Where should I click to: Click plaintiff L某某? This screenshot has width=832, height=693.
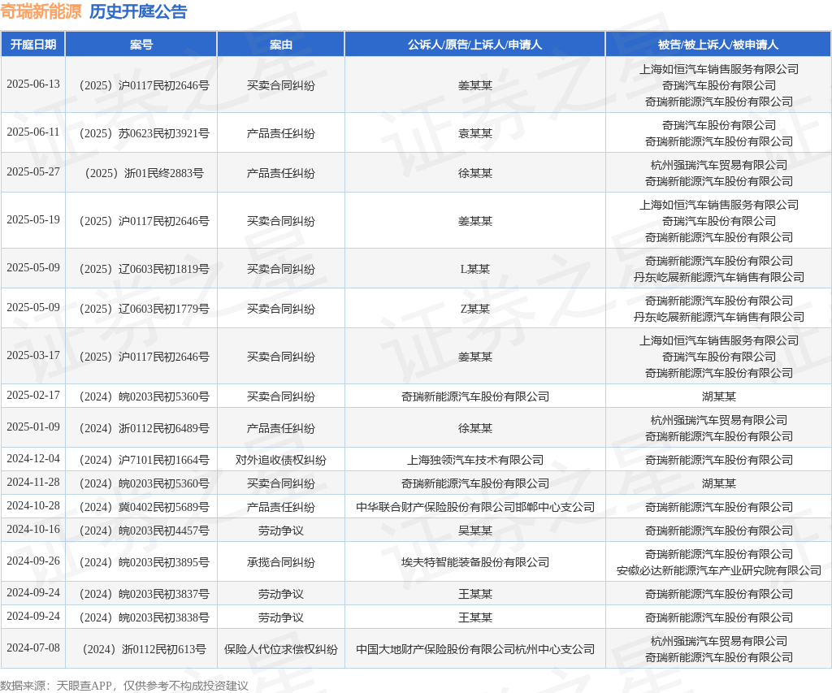tap(474, 269)
